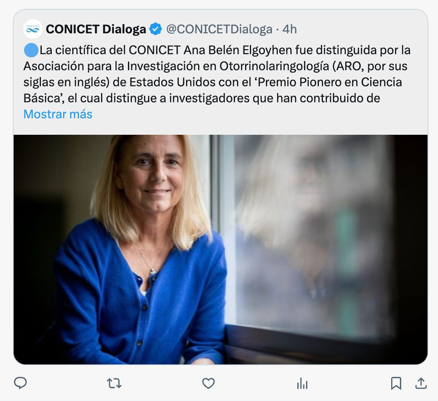Open the CONICET Dialoga display name
This screenshot has width=438, height=401.
(x=96, y=29)
